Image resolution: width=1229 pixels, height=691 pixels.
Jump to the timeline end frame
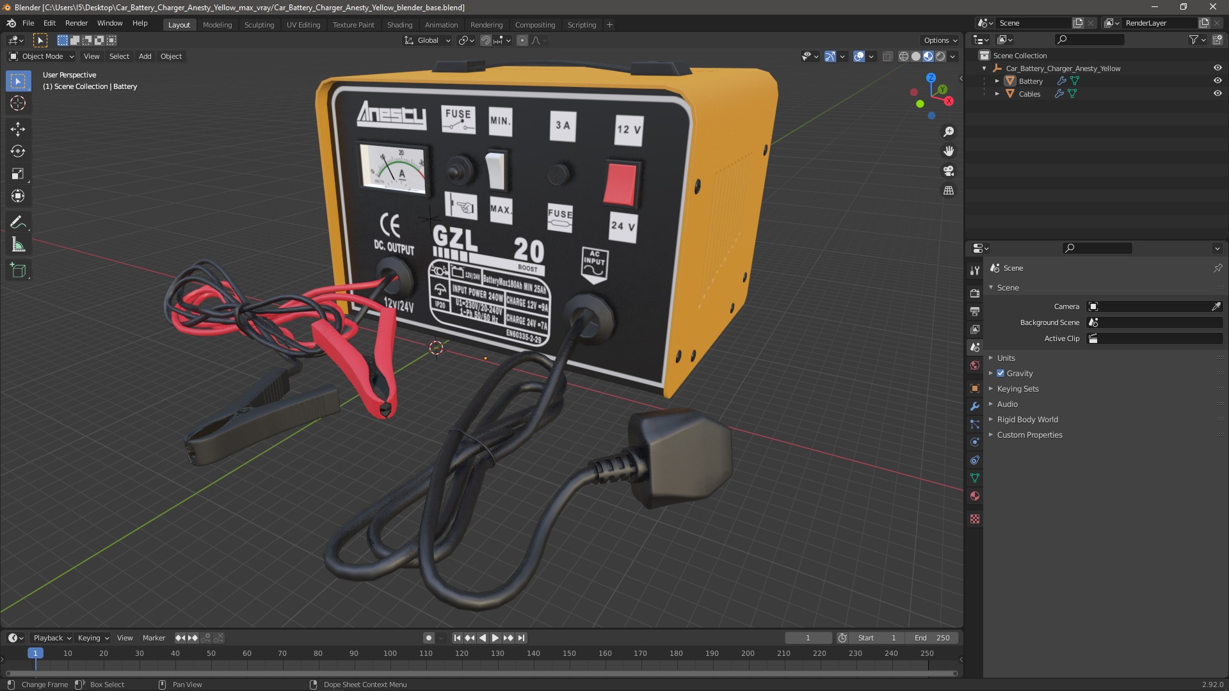tap(522, 638)
